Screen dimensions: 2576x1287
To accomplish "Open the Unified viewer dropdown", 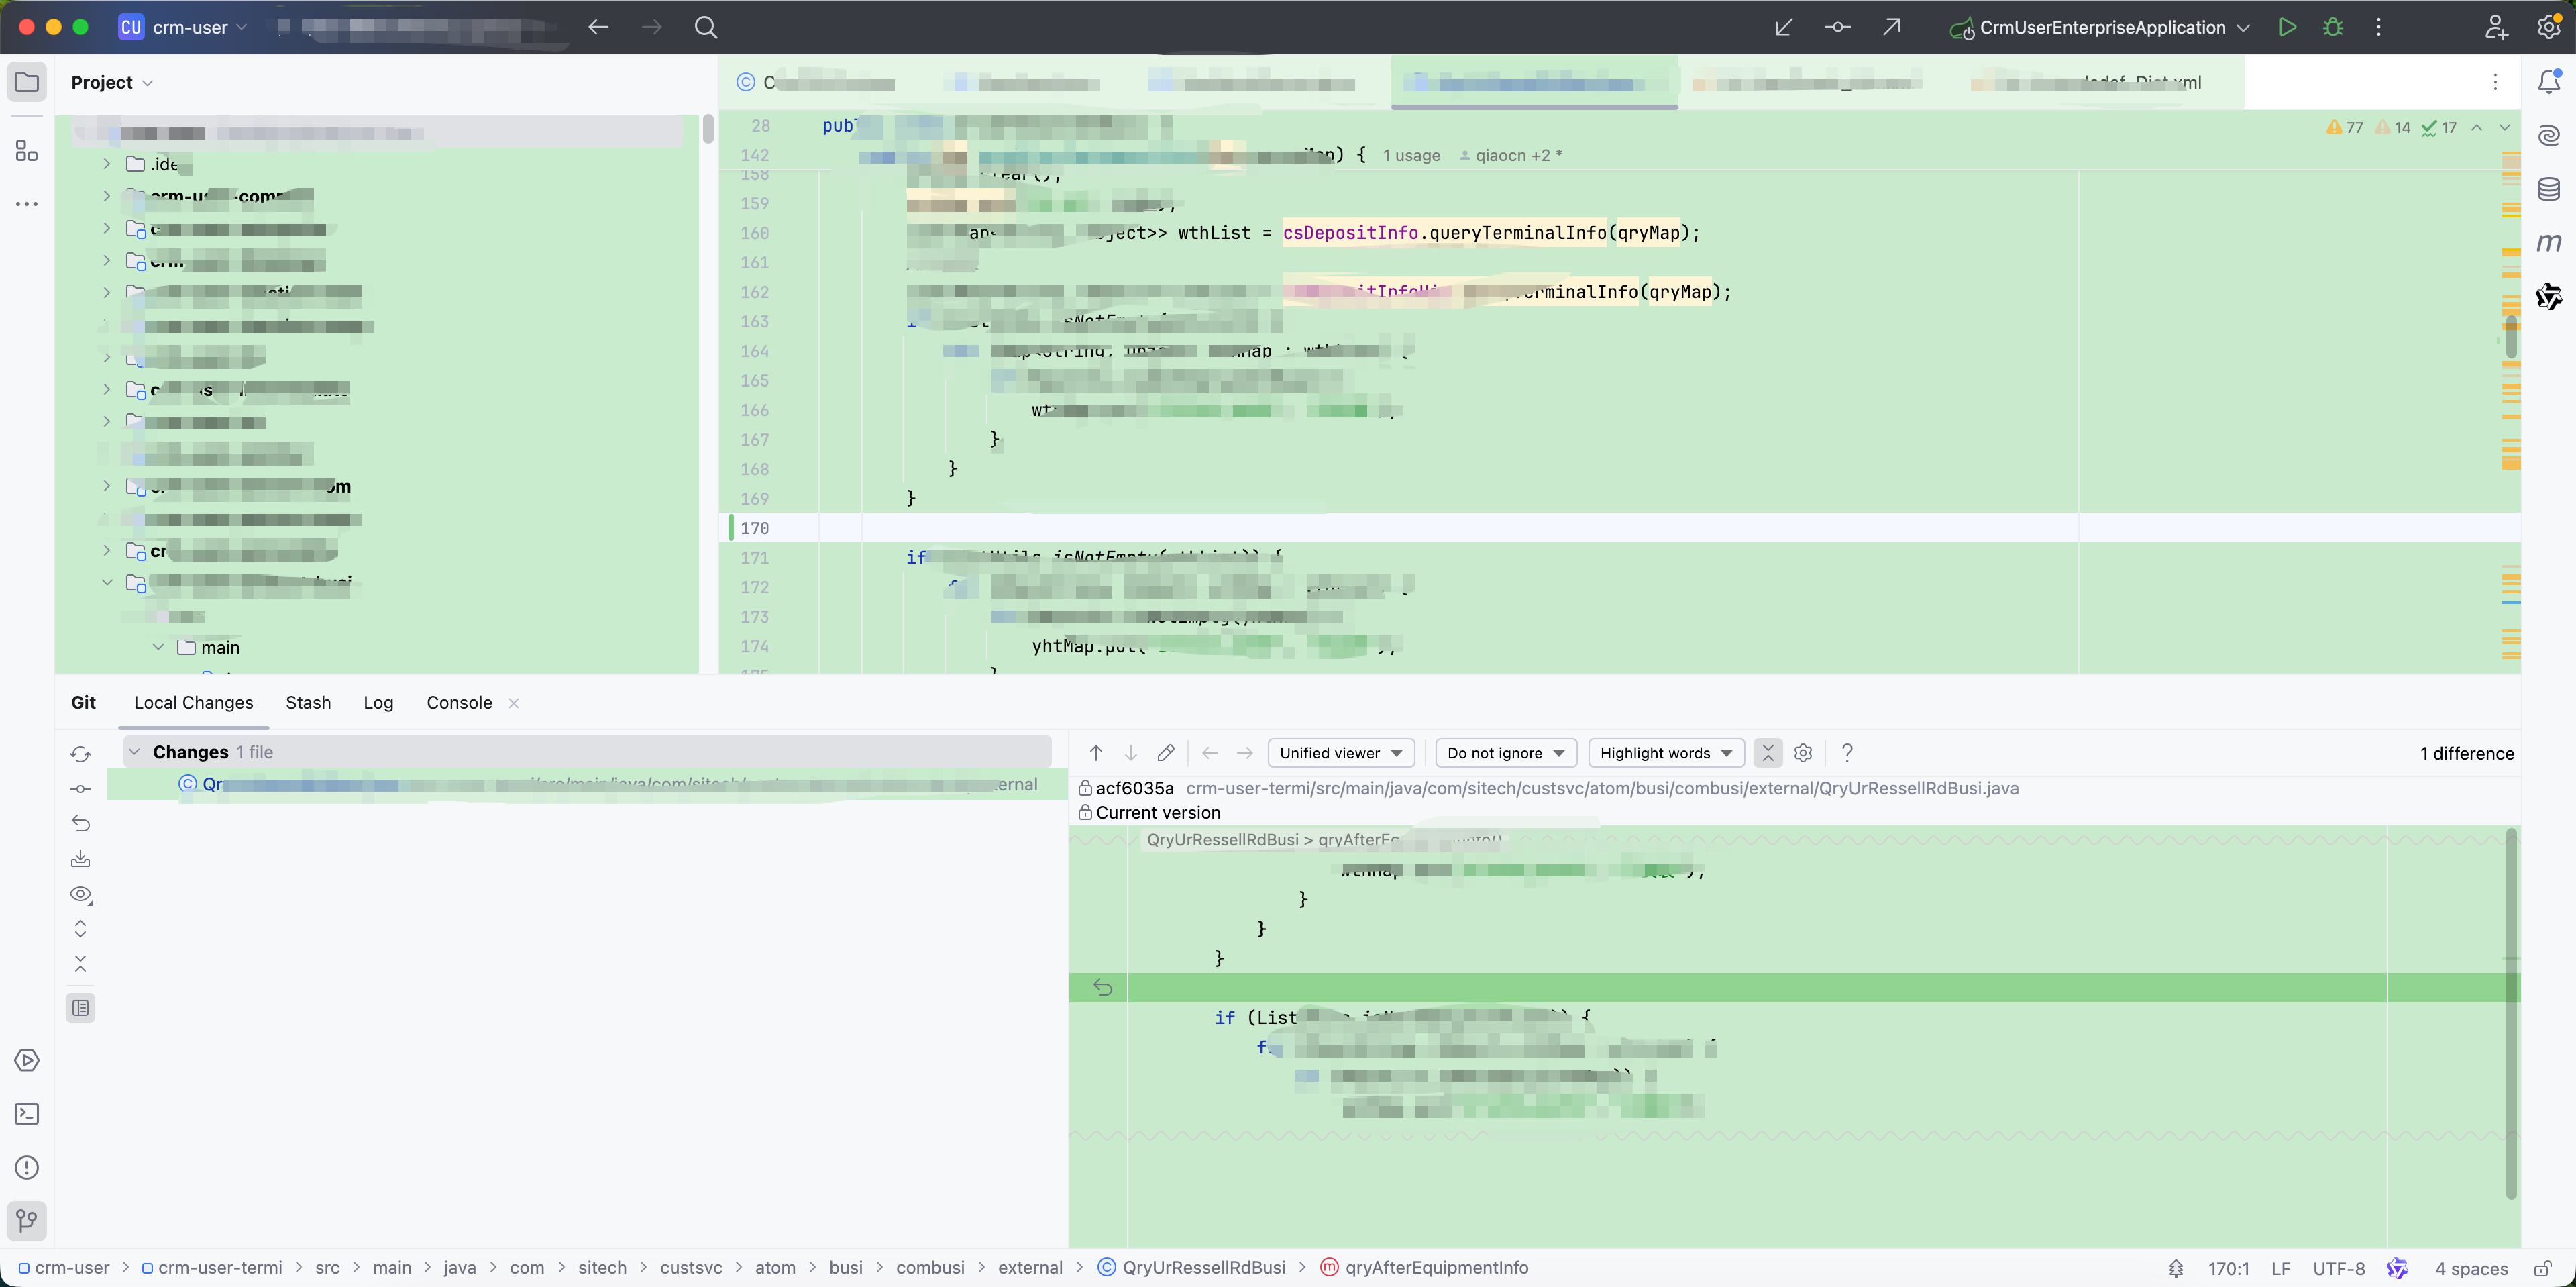I will click(x=1340, y=753).
